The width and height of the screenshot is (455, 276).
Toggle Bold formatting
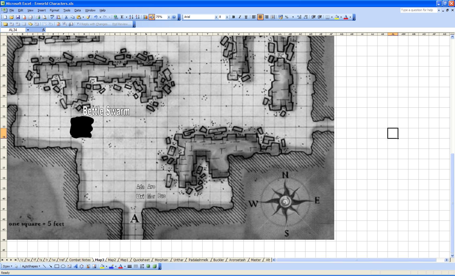tap(233, 17)
